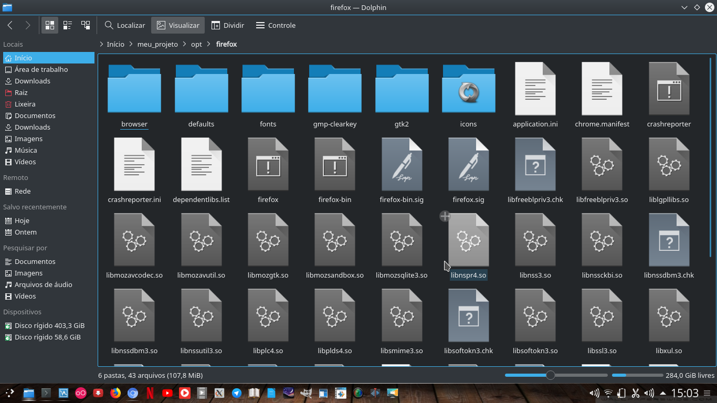Viewport: 717px width, 403px height.
Task: Open Rede under Remoto
Action: pos(49,191)
